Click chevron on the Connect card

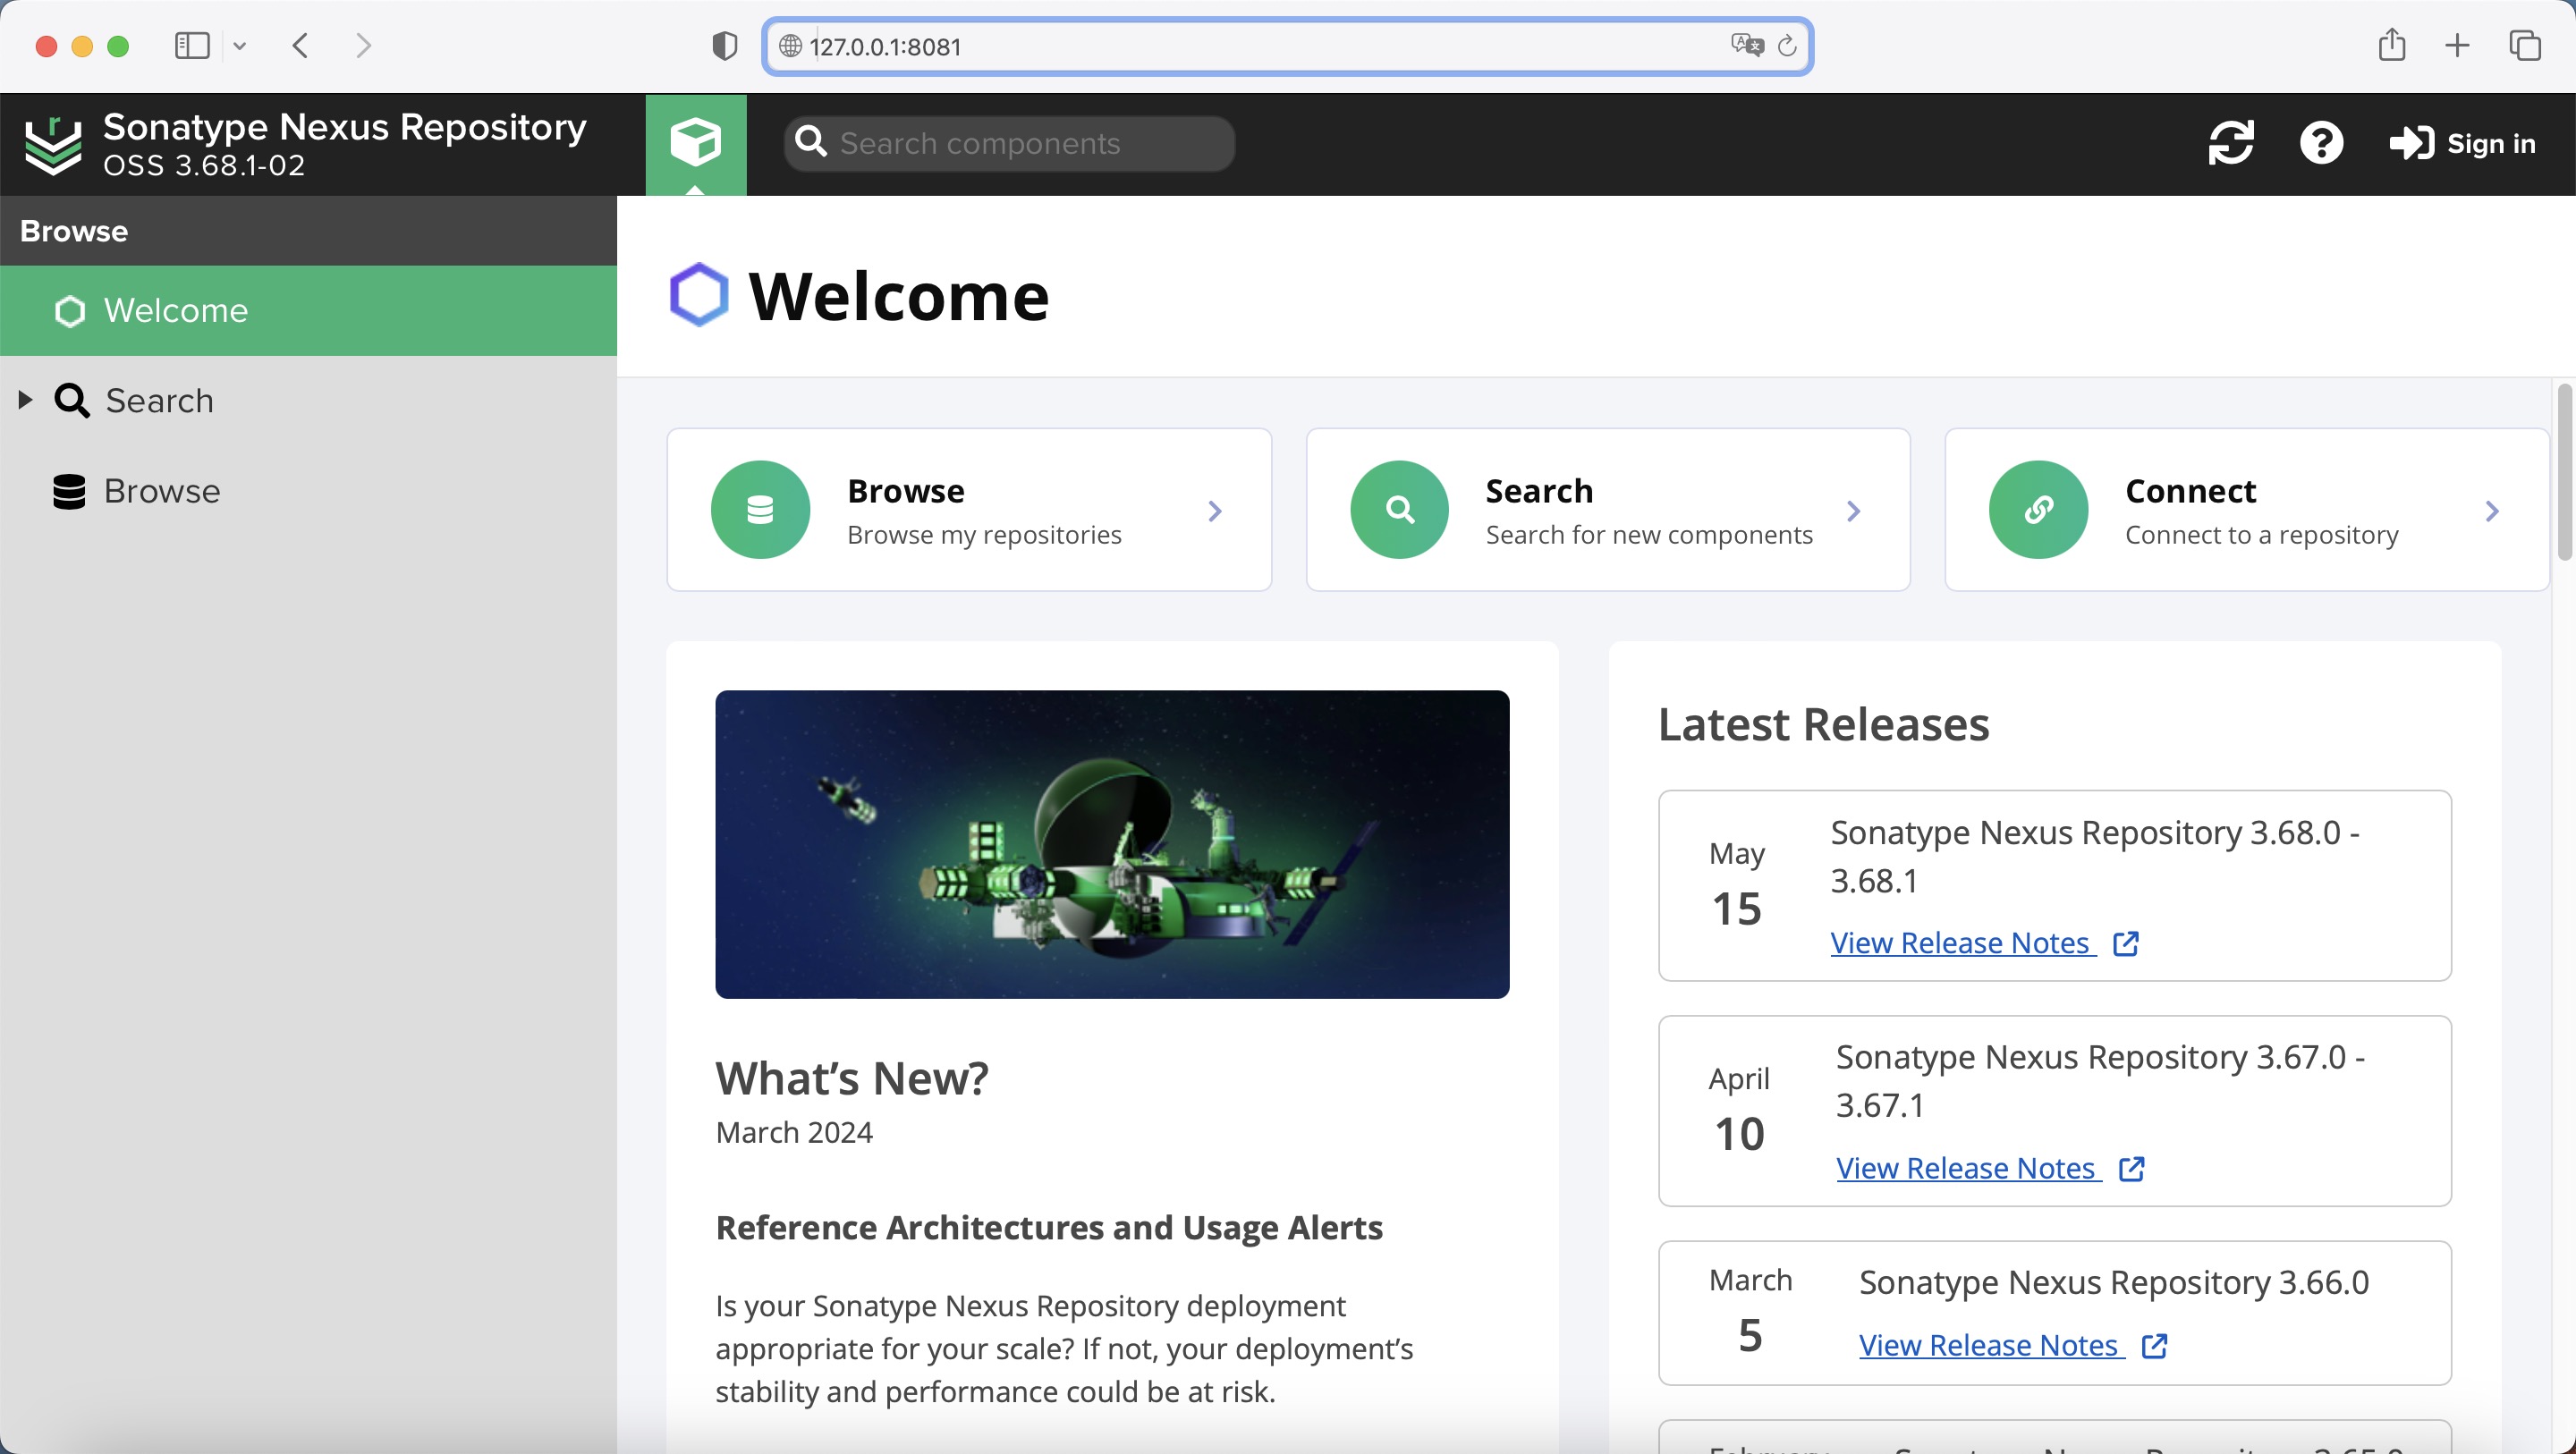coord(2492,511)
